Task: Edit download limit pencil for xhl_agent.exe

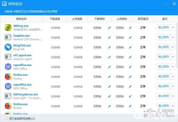Action: (109, 57)
